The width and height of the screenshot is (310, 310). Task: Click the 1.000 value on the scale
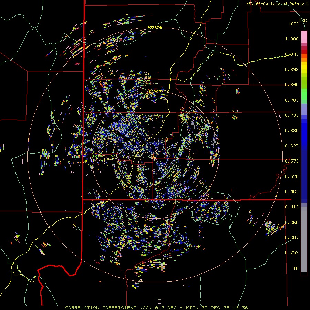[292, 39]
